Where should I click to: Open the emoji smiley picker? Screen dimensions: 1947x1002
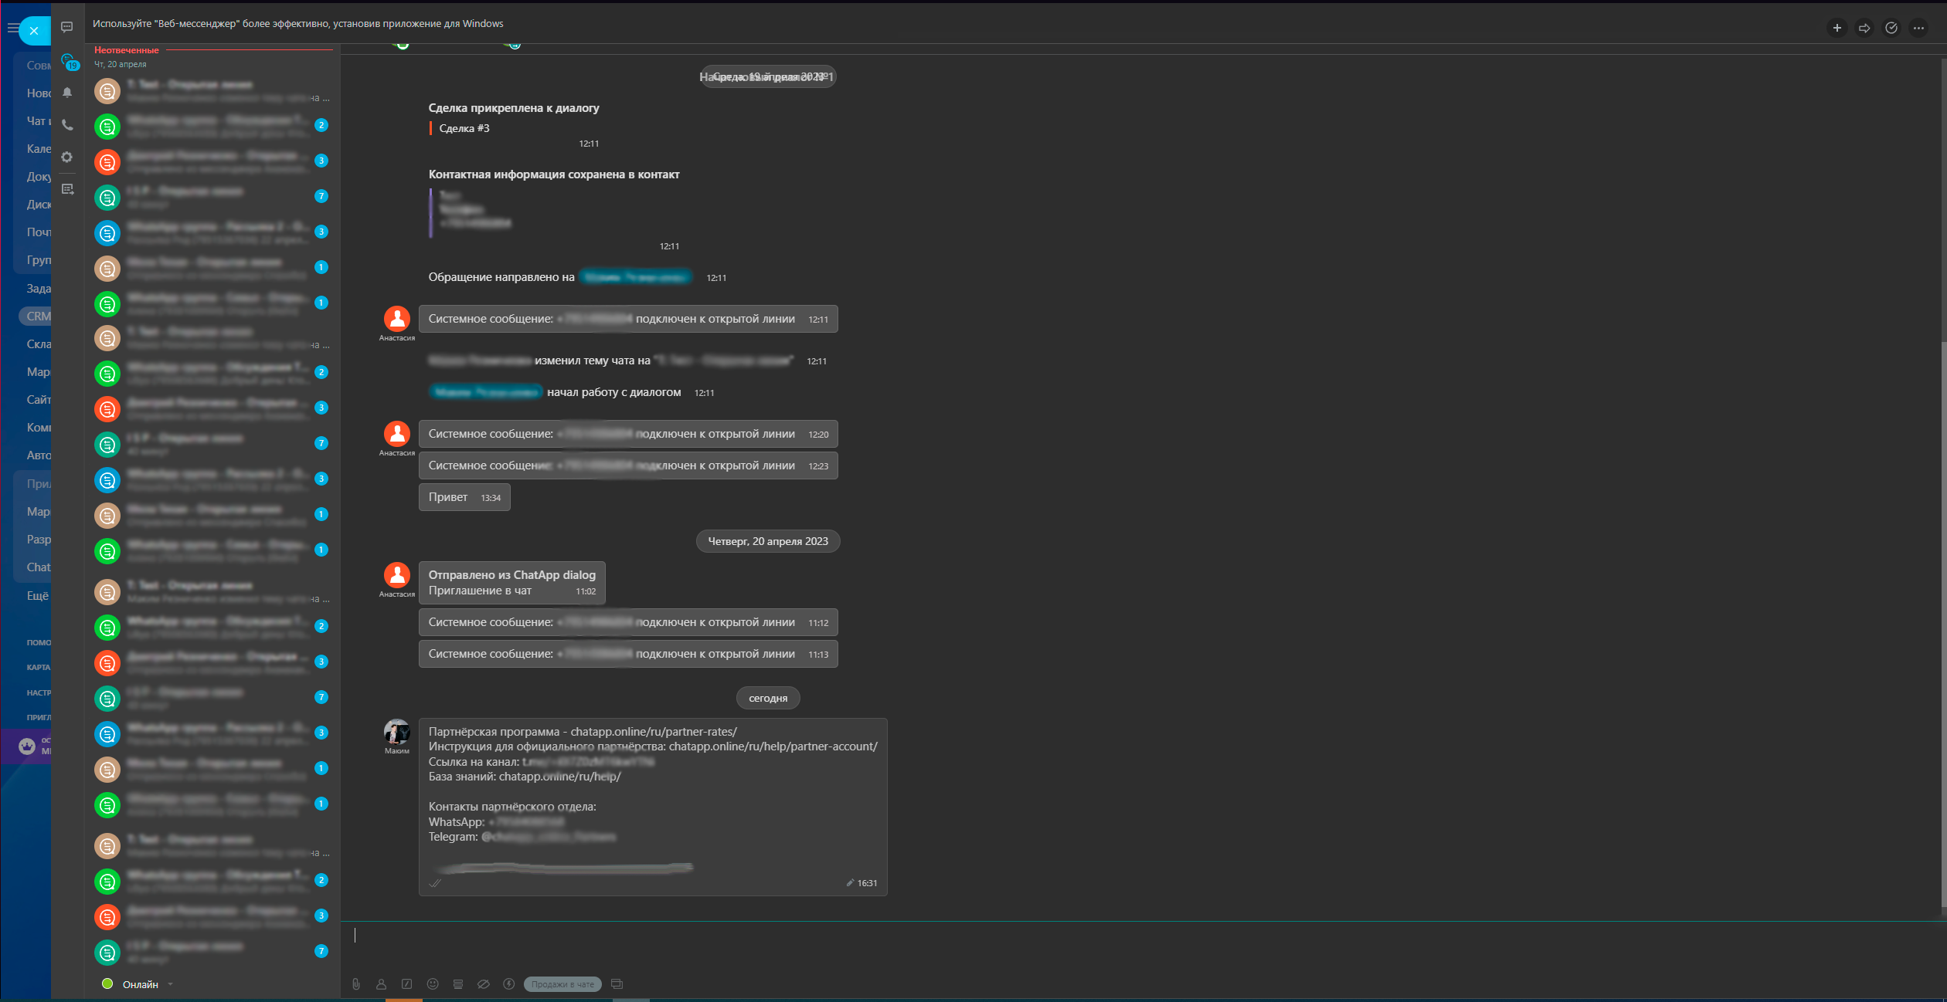click(433, 984)
